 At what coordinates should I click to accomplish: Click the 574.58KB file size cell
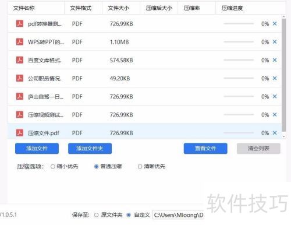point(122,60)
